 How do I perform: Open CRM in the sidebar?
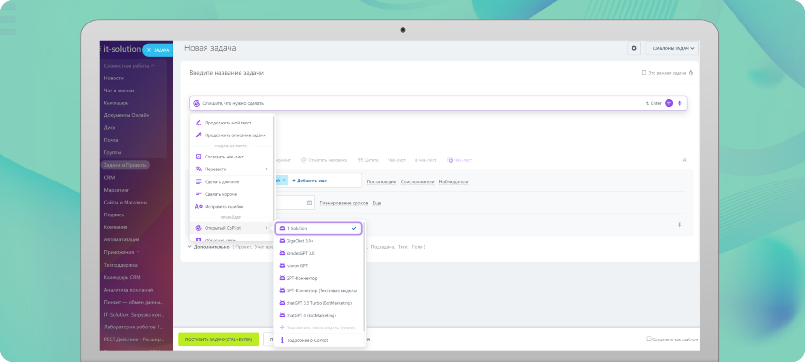[x=109, y=178]
